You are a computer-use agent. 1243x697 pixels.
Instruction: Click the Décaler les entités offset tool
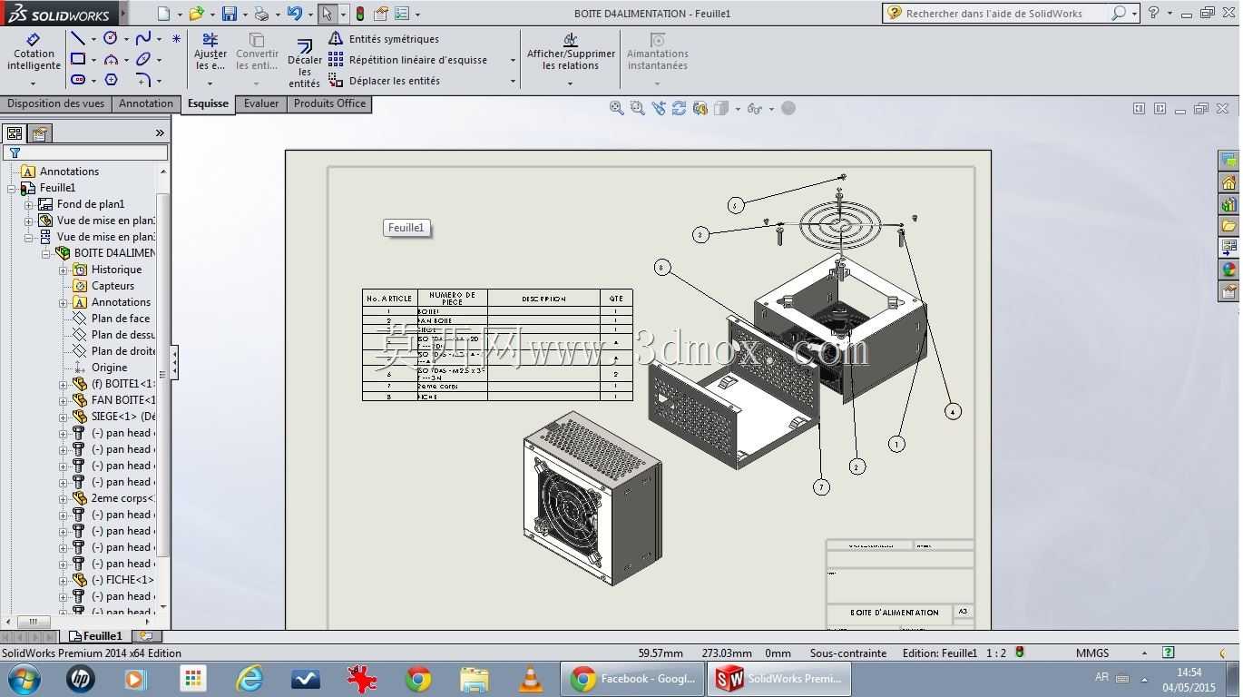(305, 63)
